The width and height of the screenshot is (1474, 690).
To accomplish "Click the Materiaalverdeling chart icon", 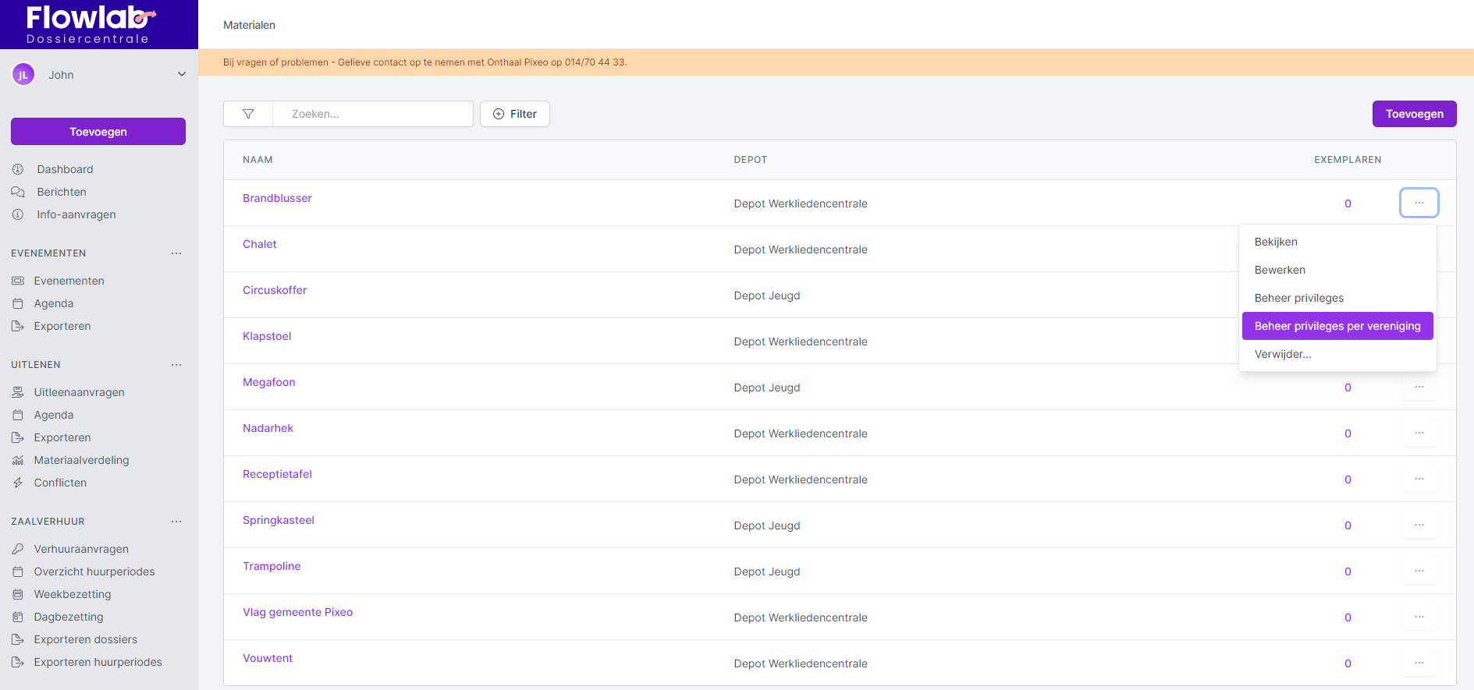I will point(18,460).
